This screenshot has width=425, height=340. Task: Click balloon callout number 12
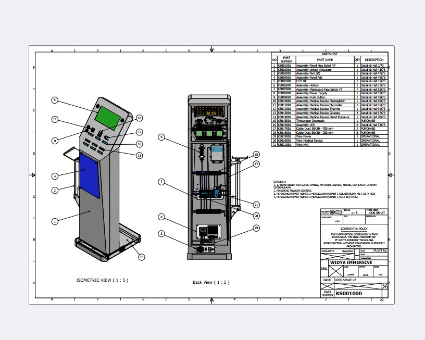click(139, 132)
